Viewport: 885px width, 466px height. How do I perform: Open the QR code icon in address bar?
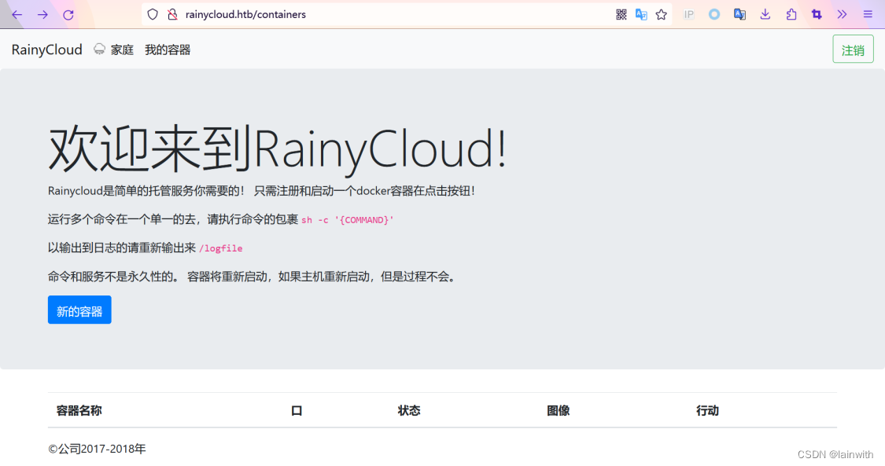621,15
